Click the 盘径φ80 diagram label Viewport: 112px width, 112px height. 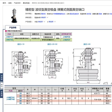(87, 44)
